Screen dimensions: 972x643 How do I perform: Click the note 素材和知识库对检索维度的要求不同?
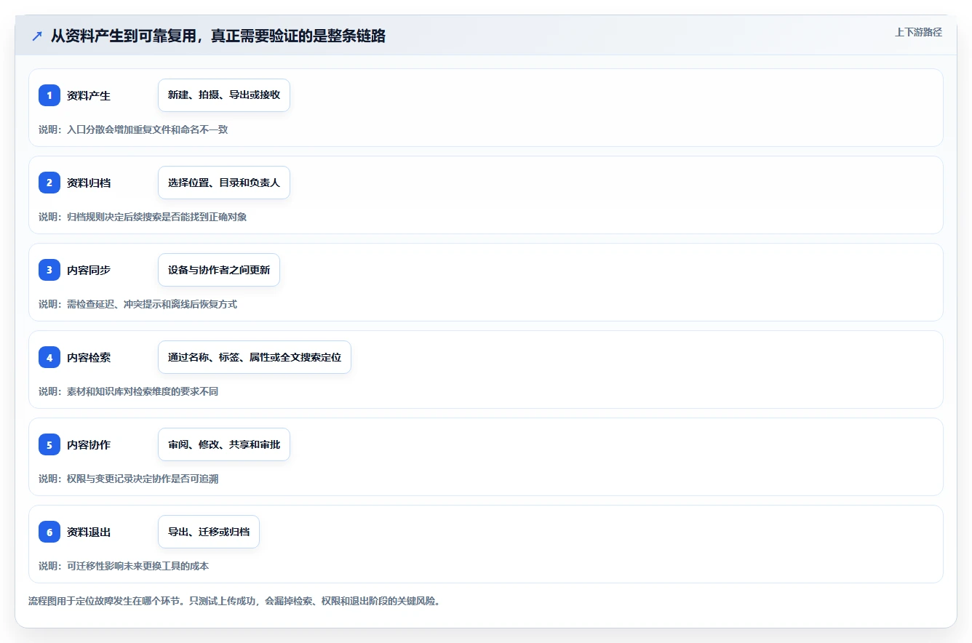click(x=143, y=391)
